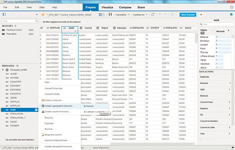Expand the Trim data action
This screenshot has width=235, height=150.
230,134
